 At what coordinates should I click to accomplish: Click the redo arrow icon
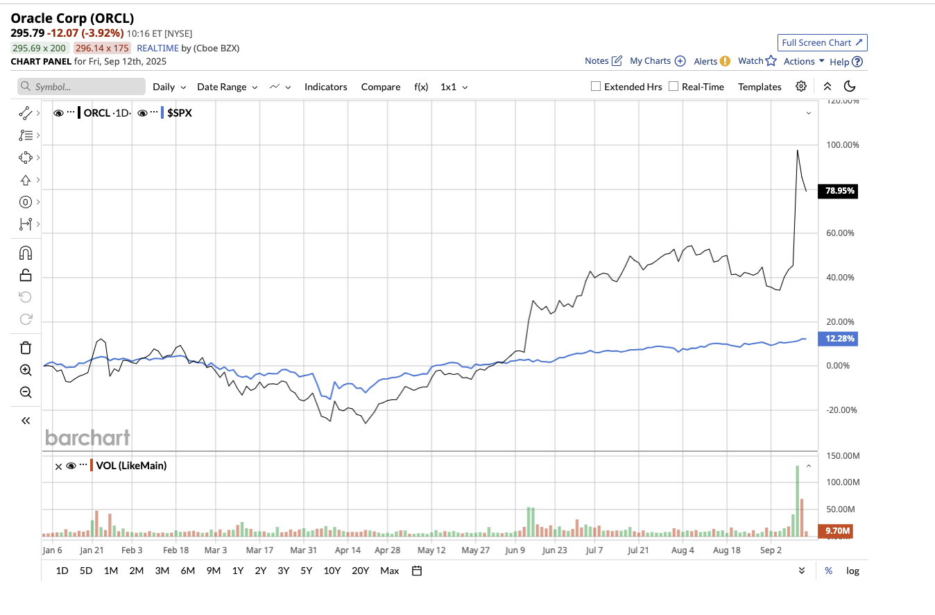26,319
